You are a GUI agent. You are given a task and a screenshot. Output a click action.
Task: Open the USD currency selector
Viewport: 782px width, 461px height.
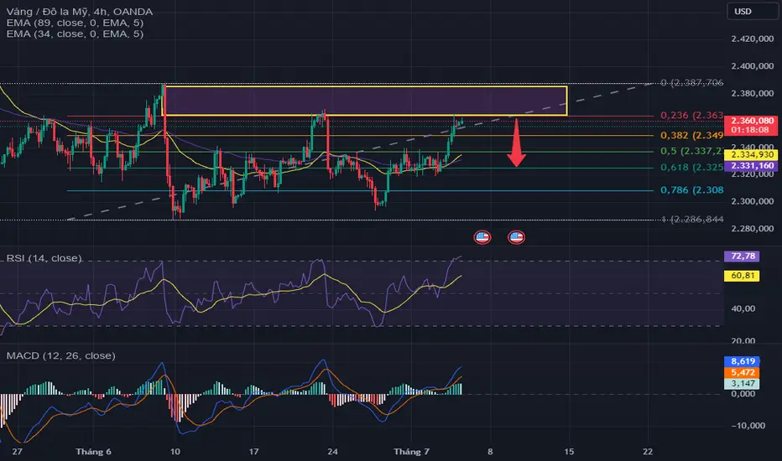[x=751, y=12]
